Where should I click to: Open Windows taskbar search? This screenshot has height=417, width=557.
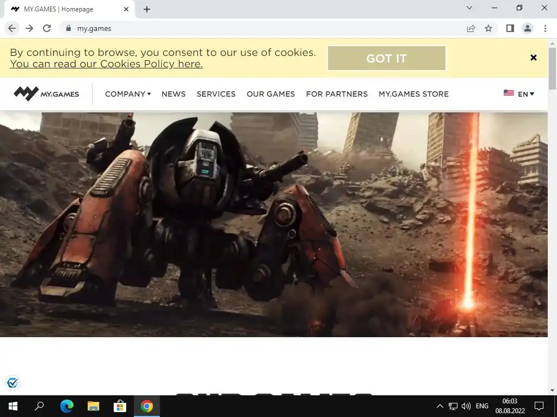point(39,406)
